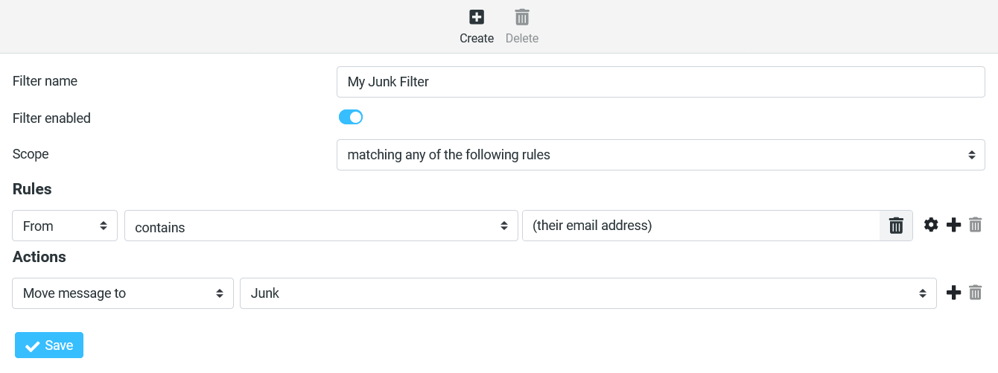Viewport: 998px width, 373px height.
Task: Add a new rule with the plus icon
Action: coord(953,225)
